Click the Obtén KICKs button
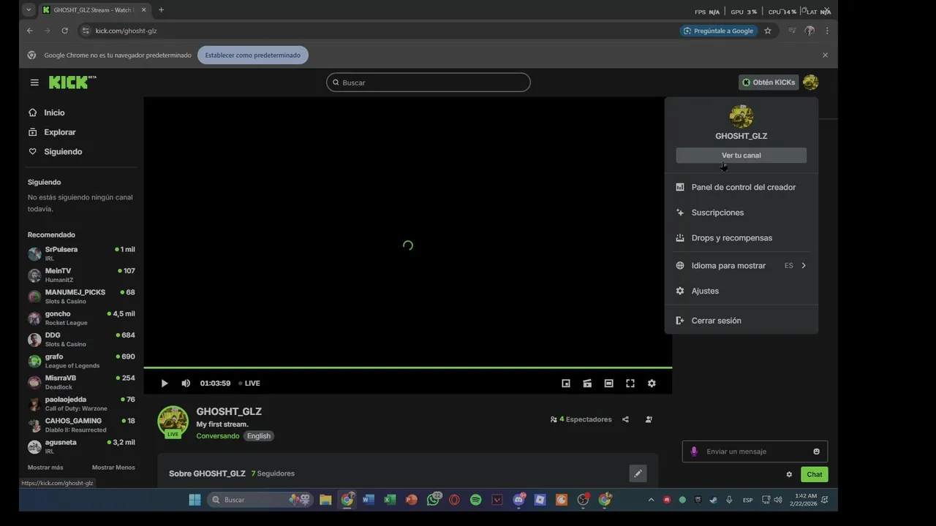Viewport: 936px width, 526px height. click(x=768, y=83)
